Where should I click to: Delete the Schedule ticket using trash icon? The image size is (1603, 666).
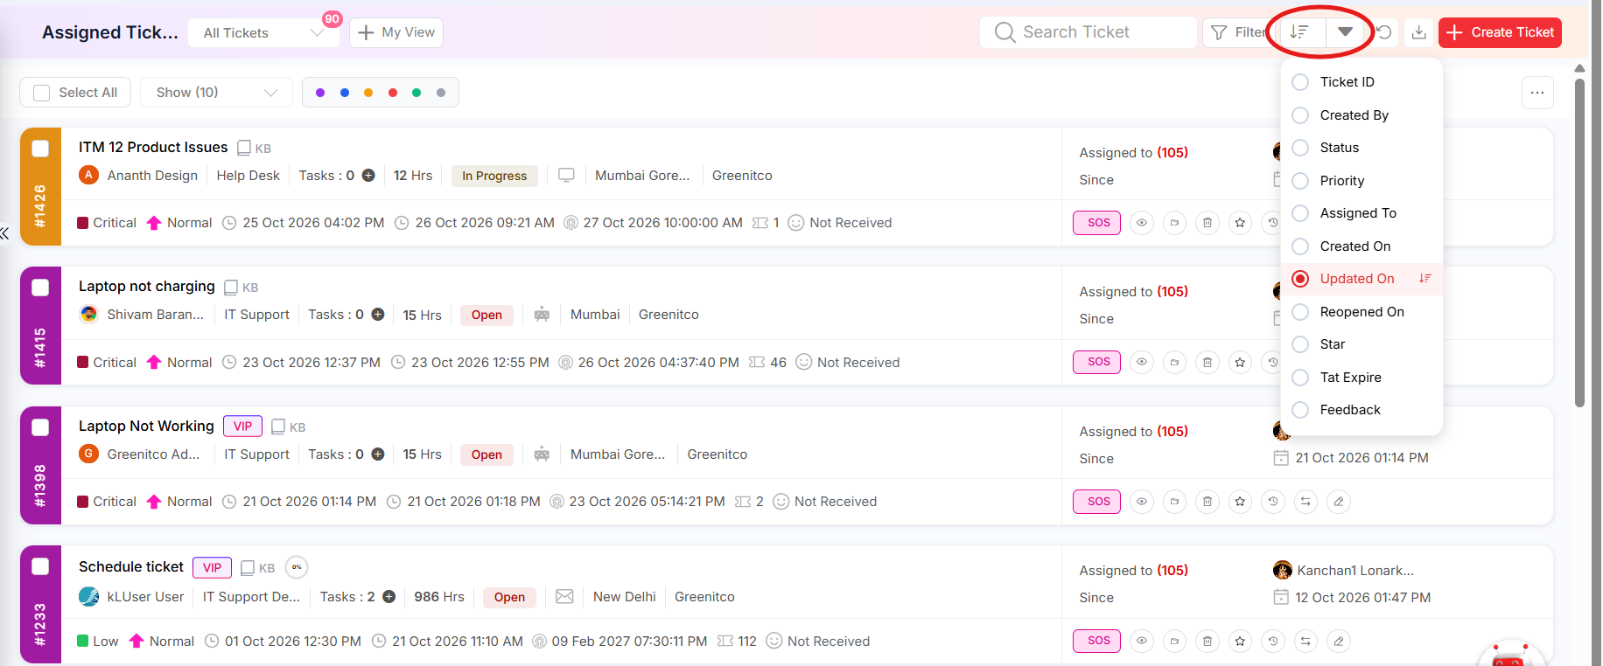[1207, 642]
